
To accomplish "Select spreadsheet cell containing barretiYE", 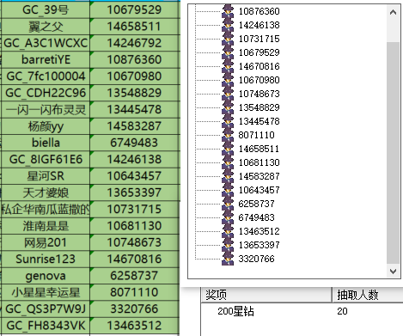I will click(46, 59).
